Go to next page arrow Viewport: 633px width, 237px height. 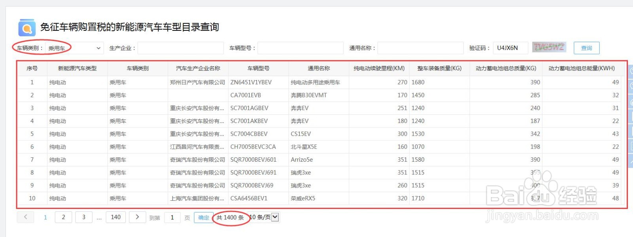coord(137,217)
